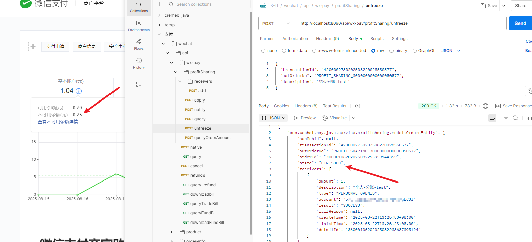Click the response Preview button
Screen dimensions: 532x242
click(305, 118)
